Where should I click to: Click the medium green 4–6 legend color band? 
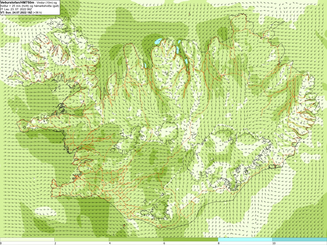coord(136,240)
